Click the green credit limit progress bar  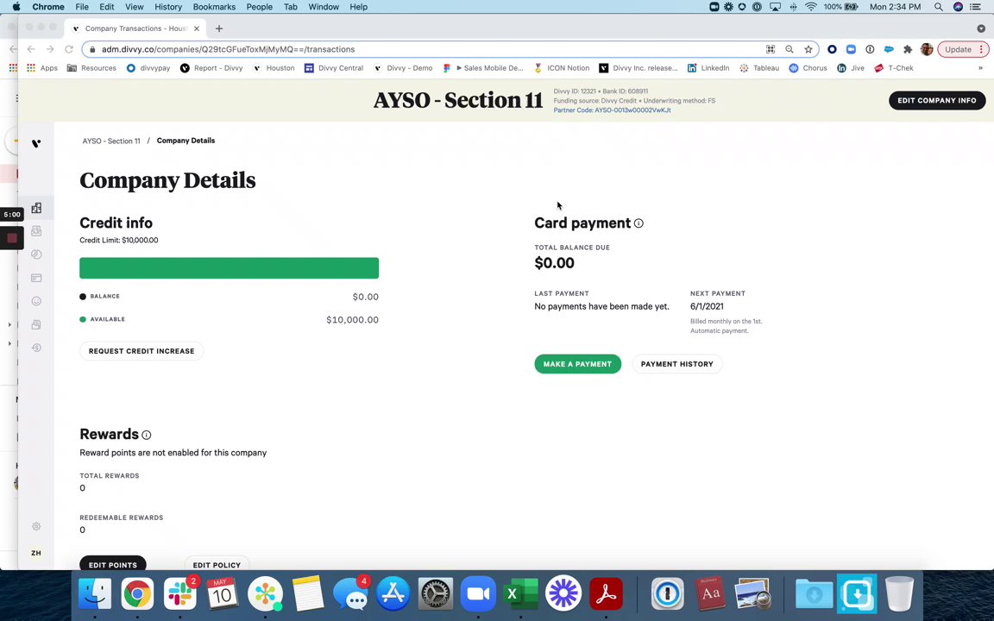coord(229,268)
